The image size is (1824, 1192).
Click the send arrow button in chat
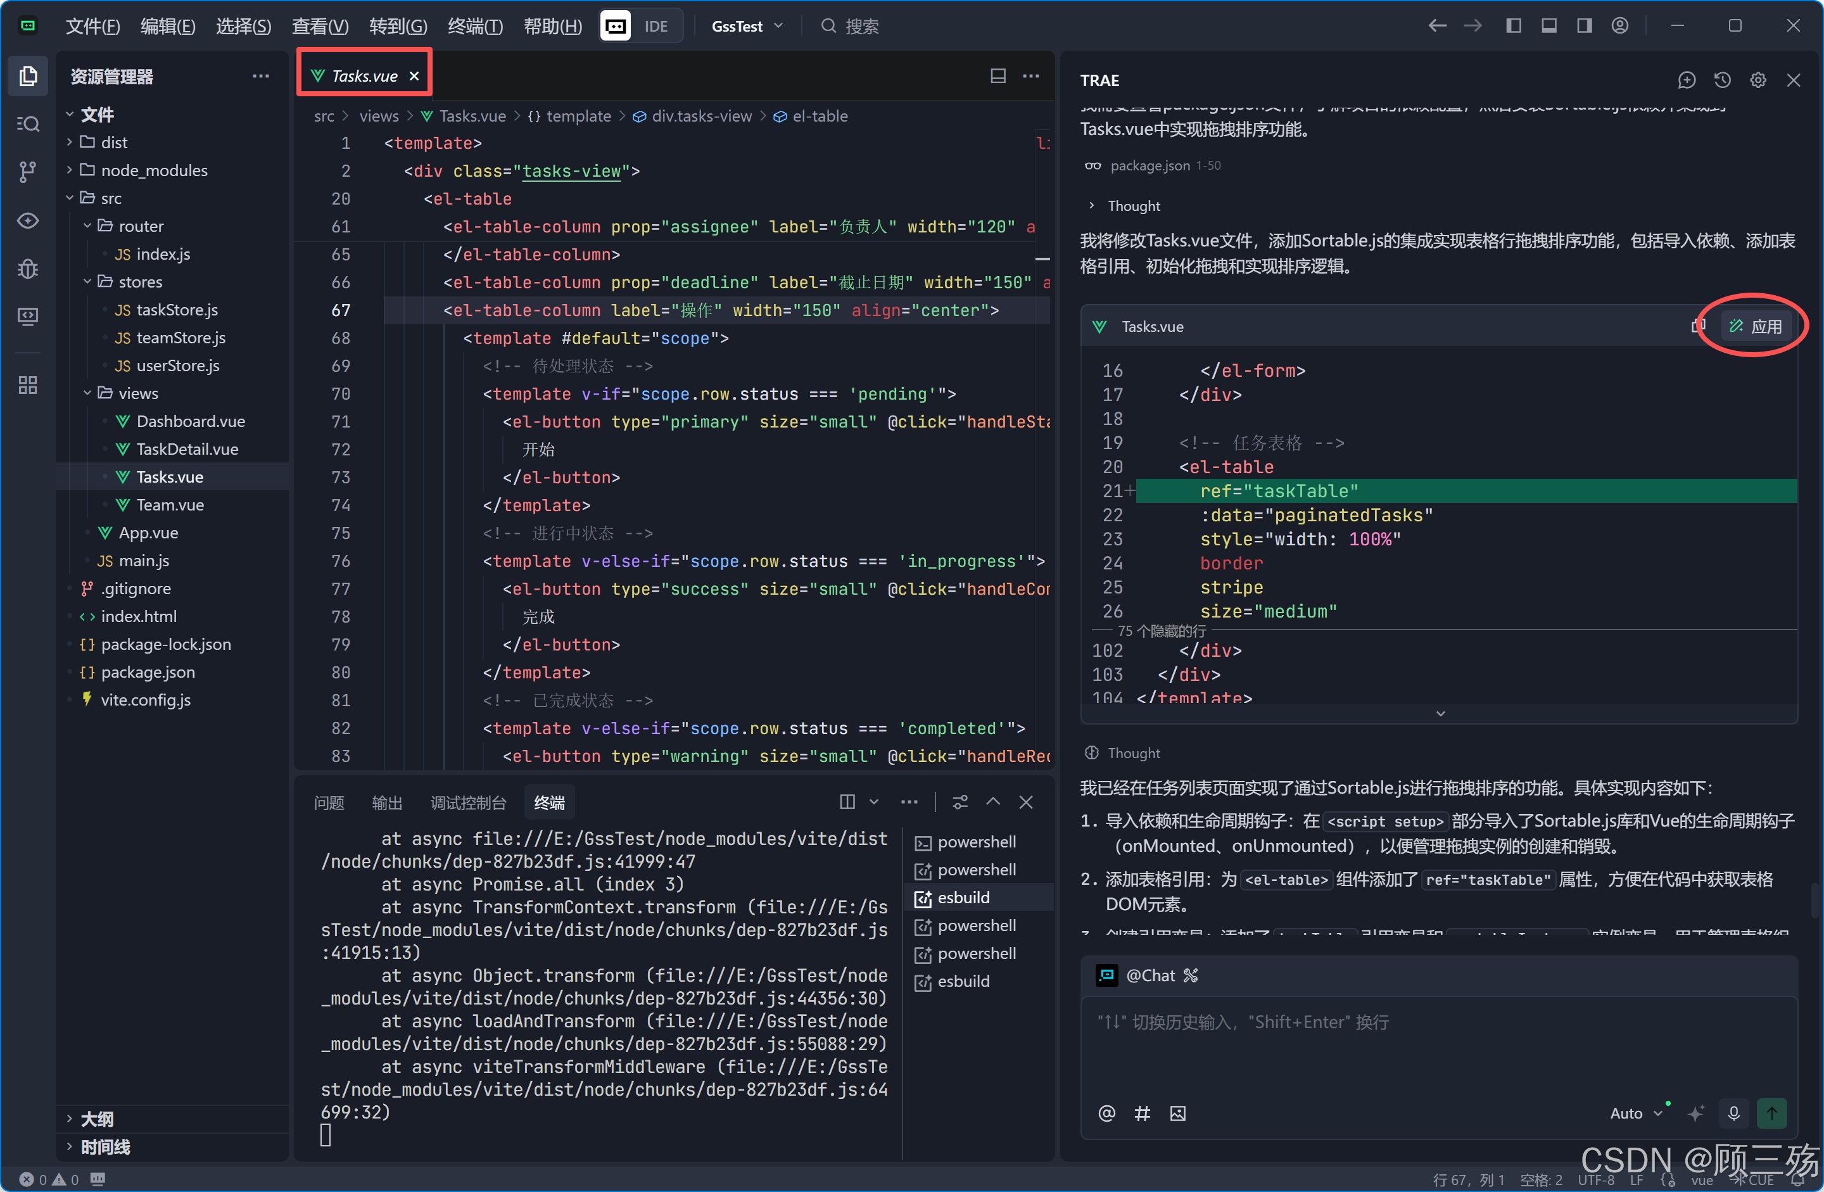click(x=1771, y=1113)
